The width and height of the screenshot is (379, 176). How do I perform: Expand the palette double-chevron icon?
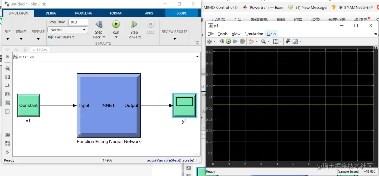(7, 152)
